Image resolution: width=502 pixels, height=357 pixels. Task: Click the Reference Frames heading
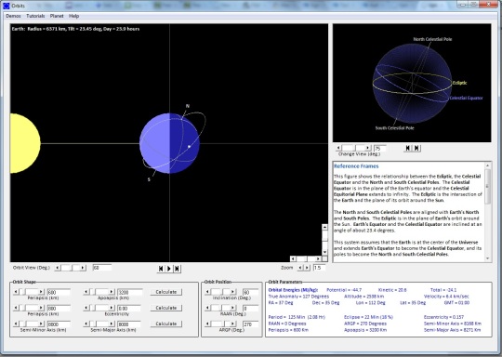(x=356, y=166)
